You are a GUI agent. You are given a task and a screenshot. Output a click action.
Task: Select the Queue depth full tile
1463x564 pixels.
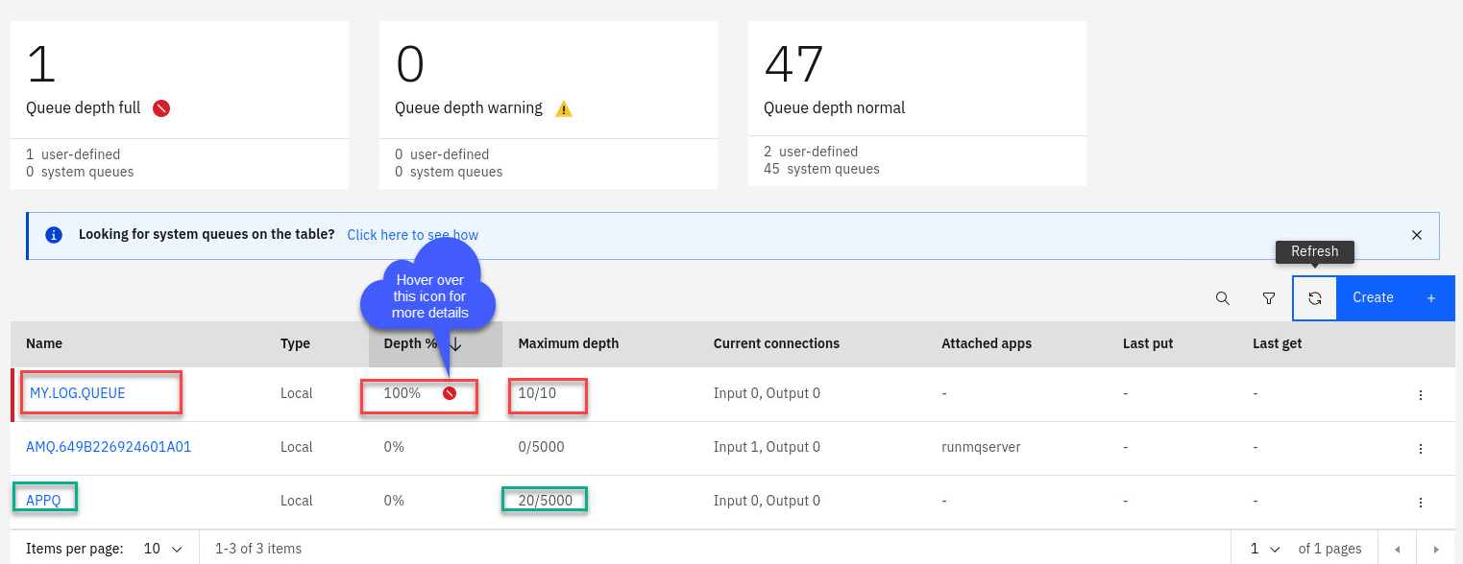coord(180,104)
